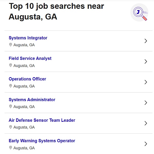Expand the Systems Administrator chevron arrow
Screen dimensions: 154x154
tap(146, 103)
